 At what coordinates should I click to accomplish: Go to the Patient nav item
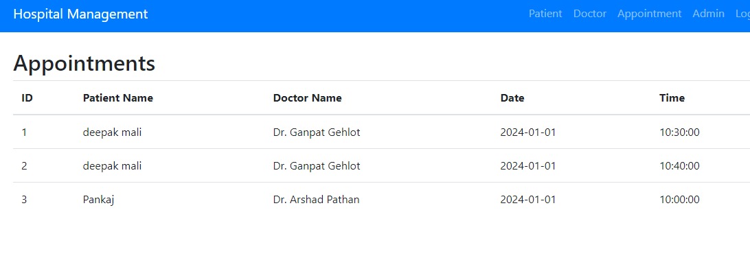click(545, 14)
